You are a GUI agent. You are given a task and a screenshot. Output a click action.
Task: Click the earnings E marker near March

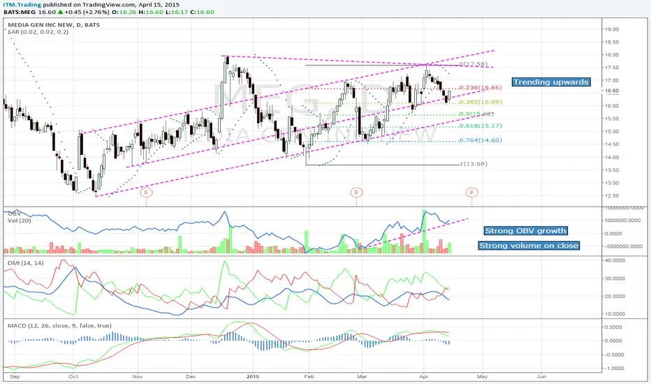[357, 192]
